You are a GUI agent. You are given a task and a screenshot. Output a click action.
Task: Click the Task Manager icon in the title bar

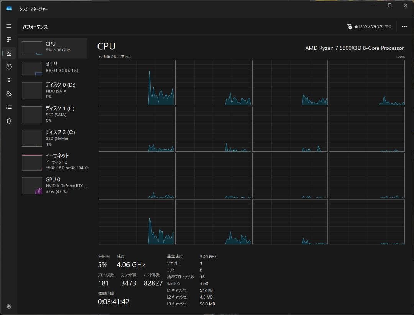click(9, 8)
